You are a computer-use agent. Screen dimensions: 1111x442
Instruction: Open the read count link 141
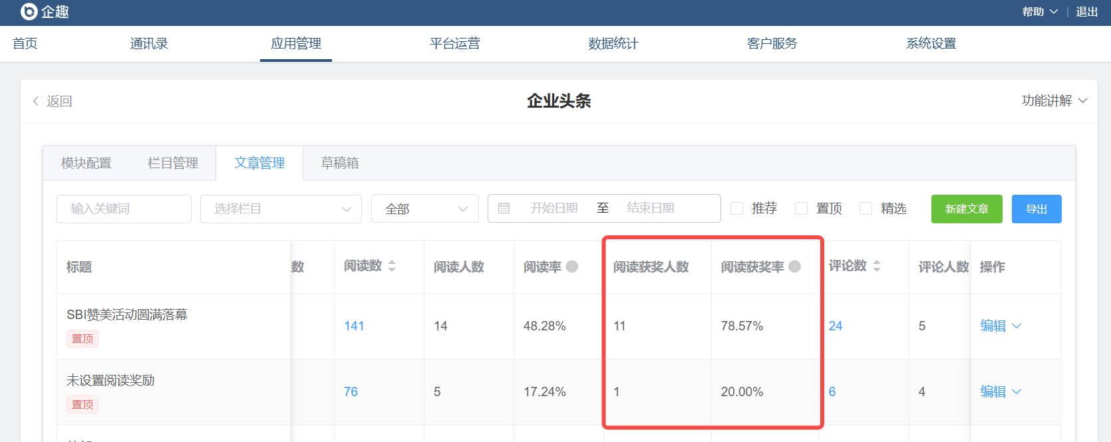pyautogui.click(x=354, y=326)
